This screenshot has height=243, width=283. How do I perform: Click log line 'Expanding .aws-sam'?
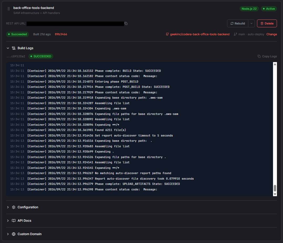tap(110, 109)
